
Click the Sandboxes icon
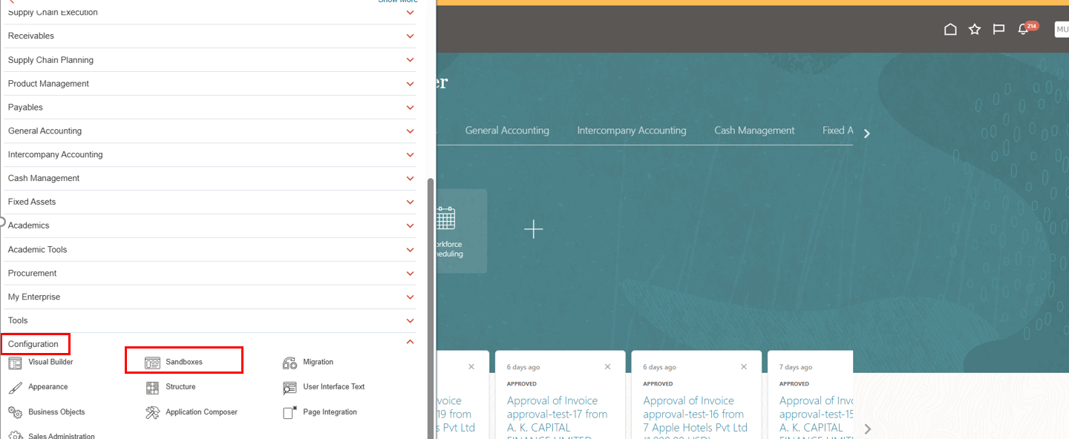click(152, 363)
